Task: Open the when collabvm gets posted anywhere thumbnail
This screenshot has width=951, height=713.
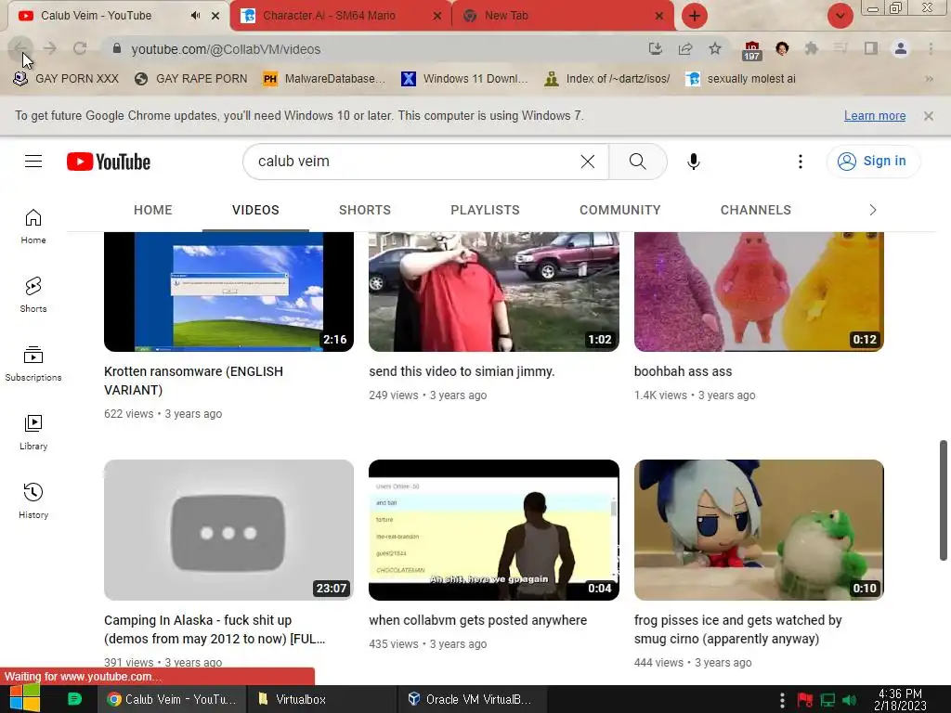Action: coord(494,530)
